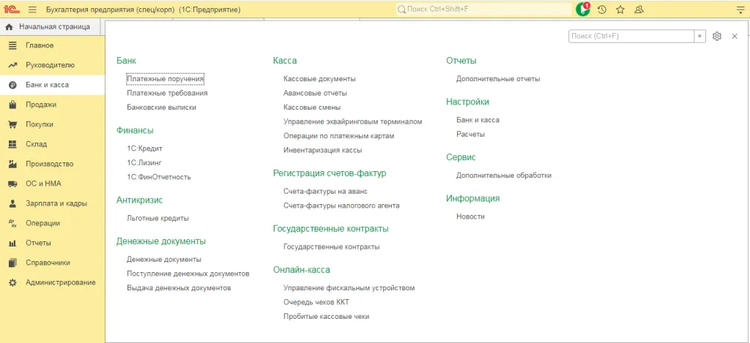Click the ОС и НМА truck icon

(x=13, y=184)
